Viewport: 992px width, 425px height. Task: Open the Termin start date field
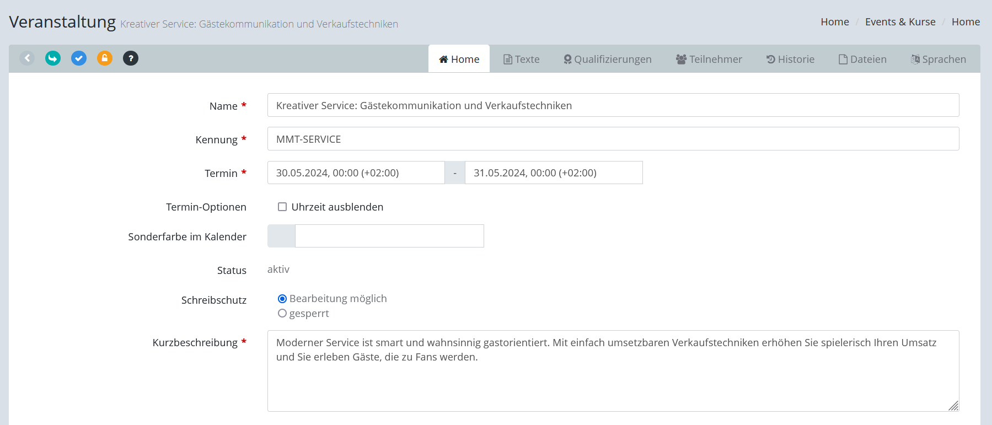[356, 173]
